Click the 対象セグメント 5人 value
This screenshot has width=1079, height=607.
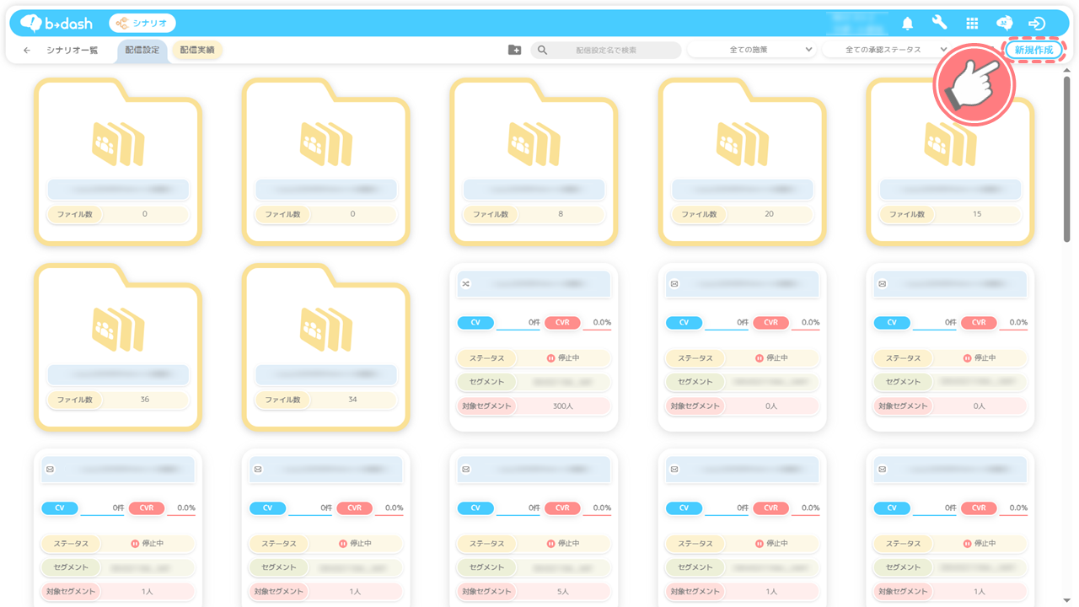563,592
